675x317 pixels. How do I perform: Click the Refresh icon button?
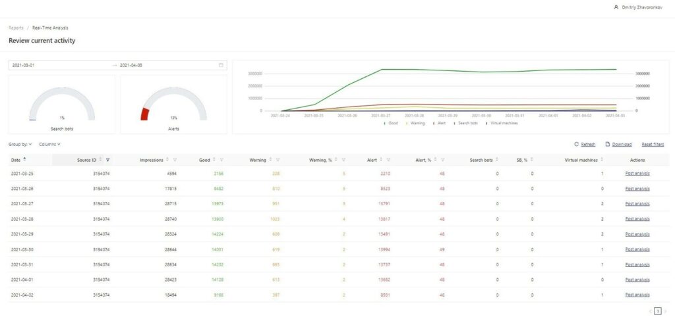click(577, 144)
